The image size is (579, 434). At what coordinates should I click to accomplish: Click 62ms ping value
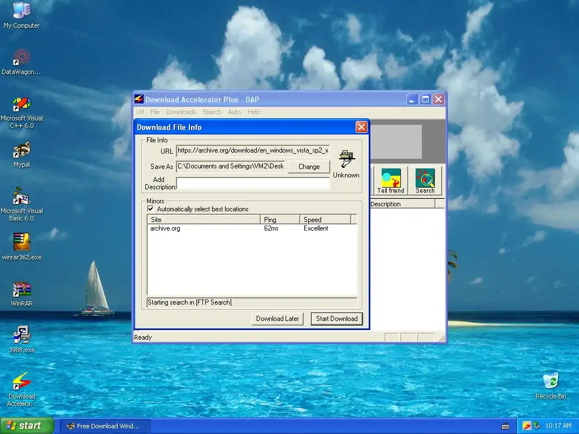pyautogui.click(x=271, y=228)
